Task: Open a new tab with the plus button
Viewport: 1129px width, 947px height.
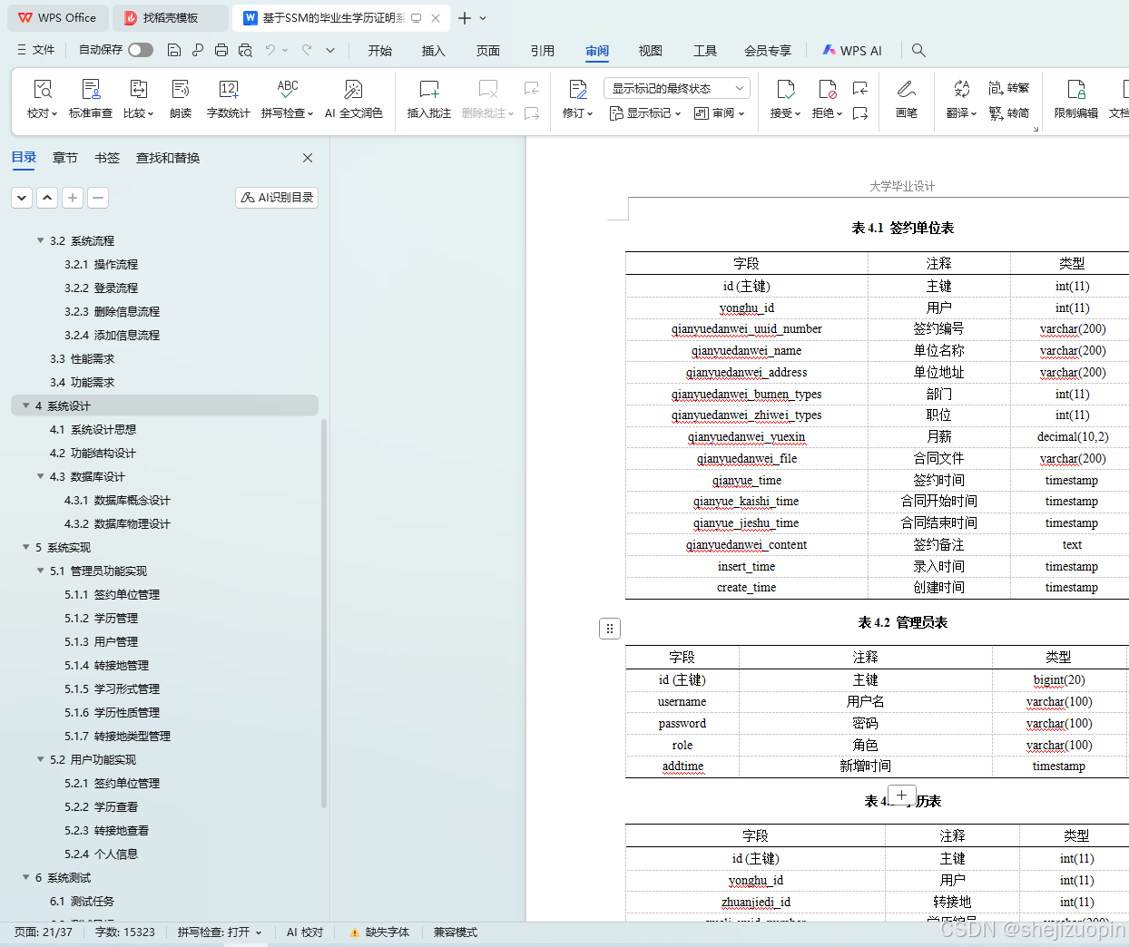Action: 465,18
